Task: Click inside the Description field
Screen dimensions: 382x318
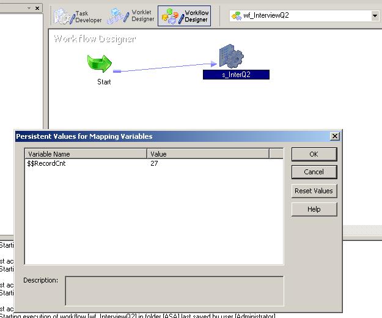Action: [174, 290]
